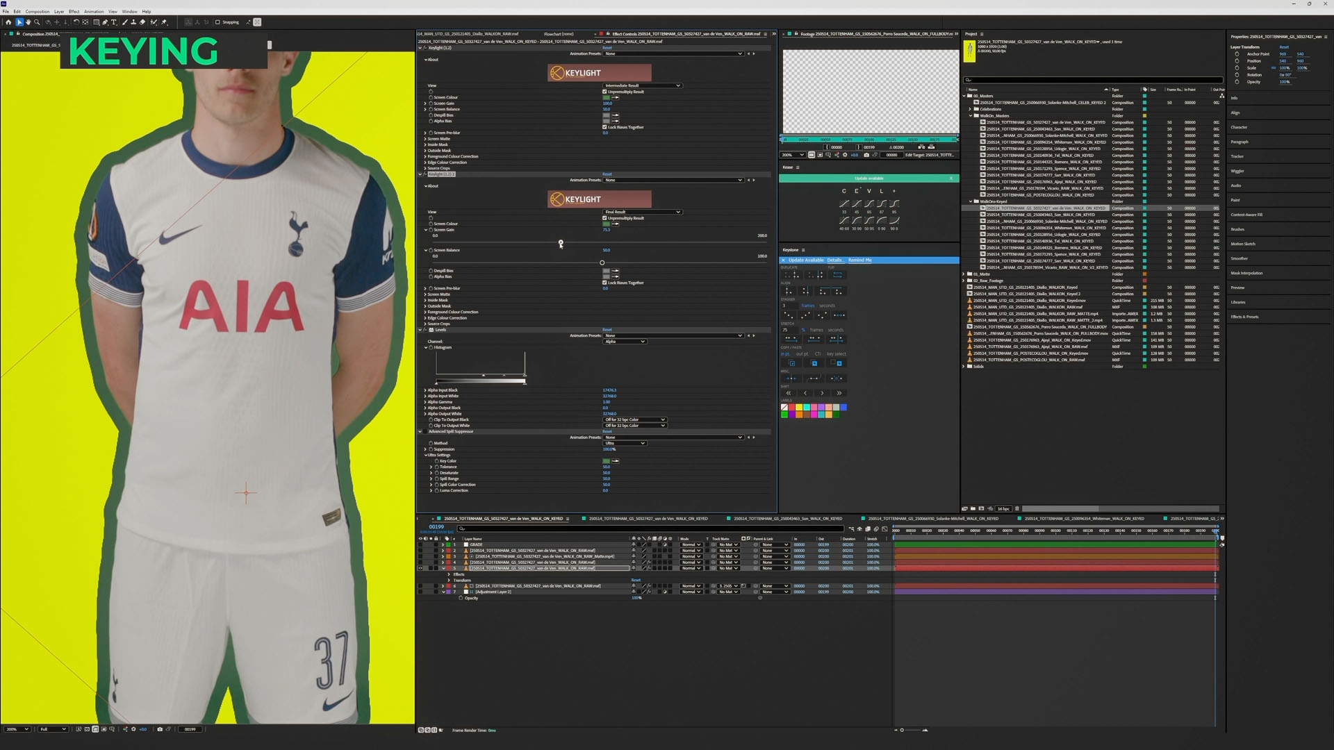Click the Project panel search field
Viewport: 1334px width, 750px height.
(x=1093, y=80)
